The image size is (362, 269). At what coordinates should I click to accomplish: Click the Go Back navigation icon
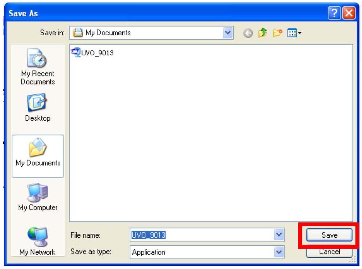(x=248, y=33)
